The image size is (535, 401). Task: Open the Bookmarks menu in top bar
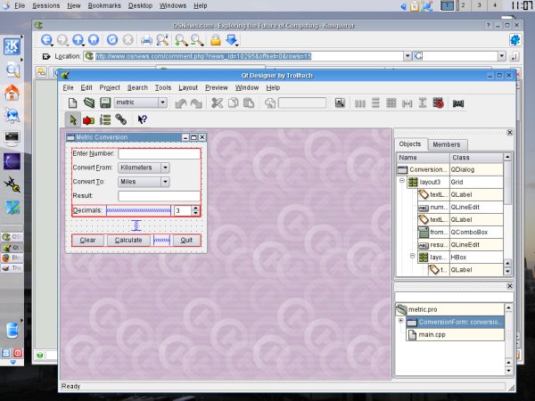coord(104,5)
